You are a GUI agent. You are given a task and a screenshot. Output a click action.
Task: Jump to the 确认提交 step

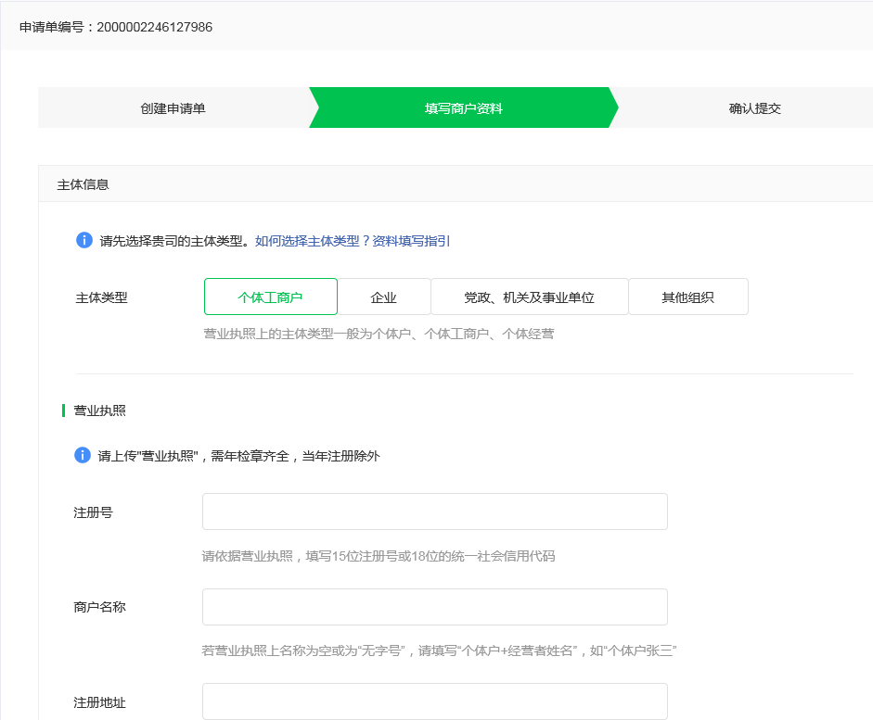tap(754, 108)
